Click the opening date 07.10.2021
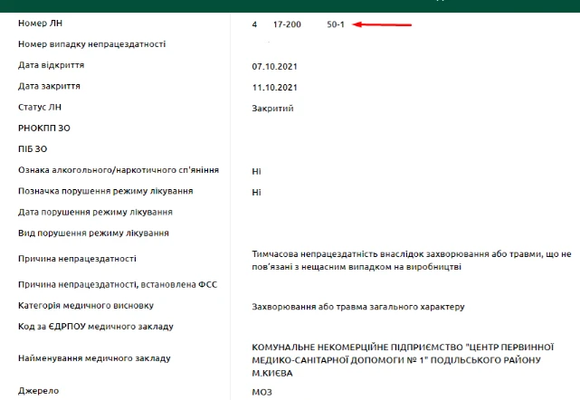580x400 pixels. point(274,67)
